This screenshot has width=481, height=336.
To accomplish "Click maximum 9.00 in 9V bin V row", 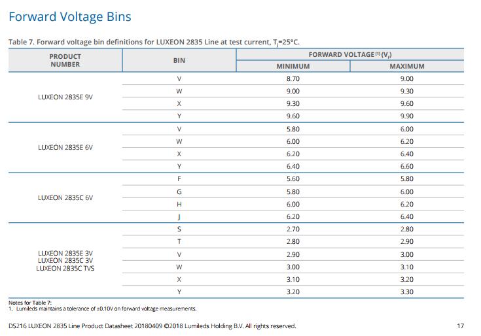I will click(x=407, y=78).
